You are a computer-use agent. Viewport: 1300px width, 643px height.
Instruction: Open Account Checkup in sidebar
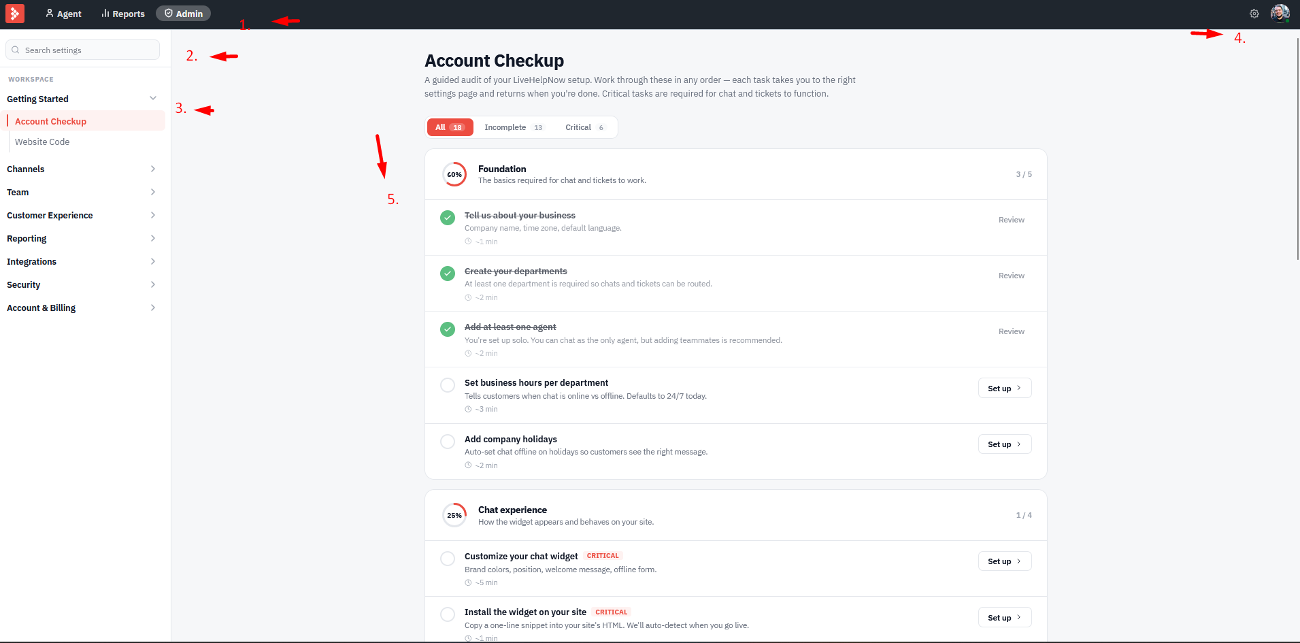[86, 121]
